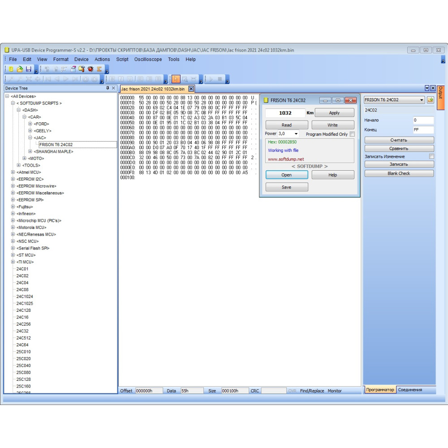Viewport: 448px width, 448px height.
Task: Click the New file chip icon
Action: pos(11,69)
